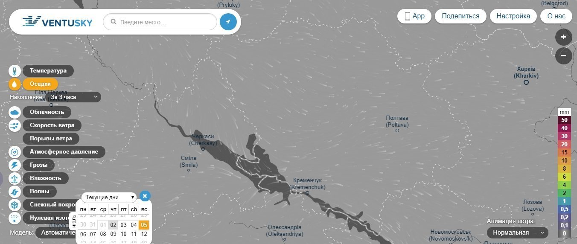577x244 pixels.
Task: Click the atmospheric pressure gauge icon
Action: click(15, 152)
